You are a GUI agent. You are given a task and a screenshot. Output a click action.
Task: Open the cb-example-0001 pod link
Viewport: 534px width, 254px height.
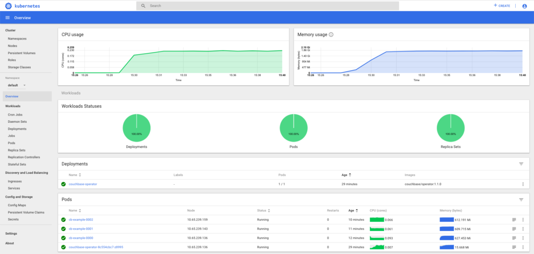pos(80,229)
